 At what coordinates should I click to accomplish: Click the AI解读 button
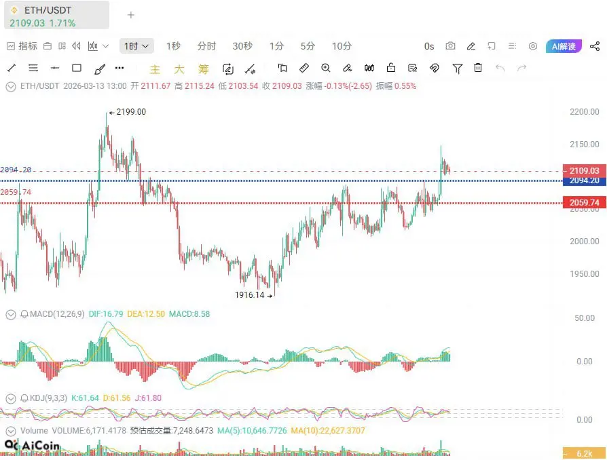coord(564,46)
